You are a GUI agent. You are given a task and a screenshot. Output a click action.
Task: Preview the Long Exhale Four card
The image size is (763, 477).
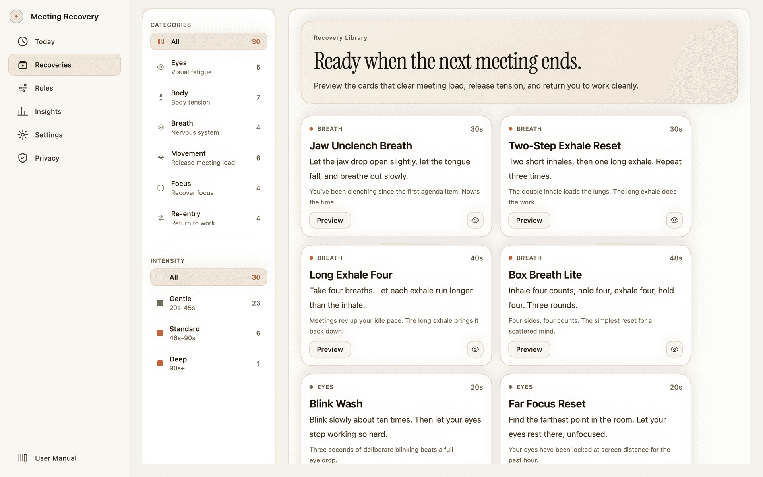(329, 349)
